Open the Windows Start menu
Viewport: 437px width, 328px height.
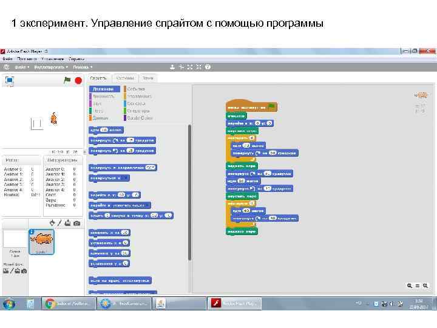9,304
